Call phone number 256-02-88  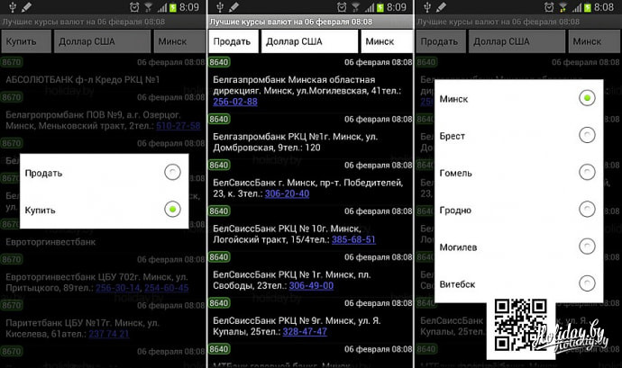[234, 102]
